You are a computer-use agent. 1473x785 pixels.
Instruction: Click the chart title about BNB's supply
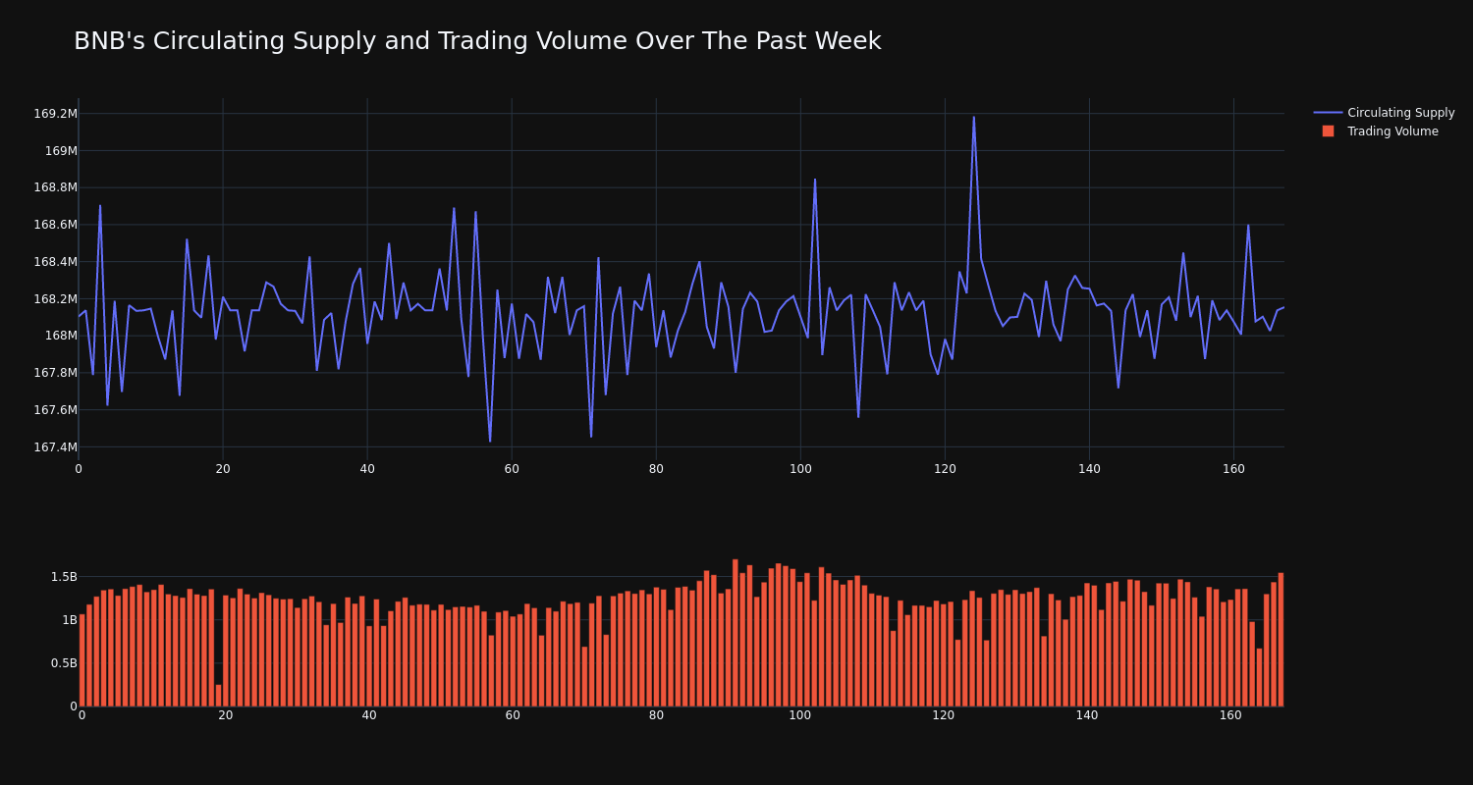[x=477, y=41]
